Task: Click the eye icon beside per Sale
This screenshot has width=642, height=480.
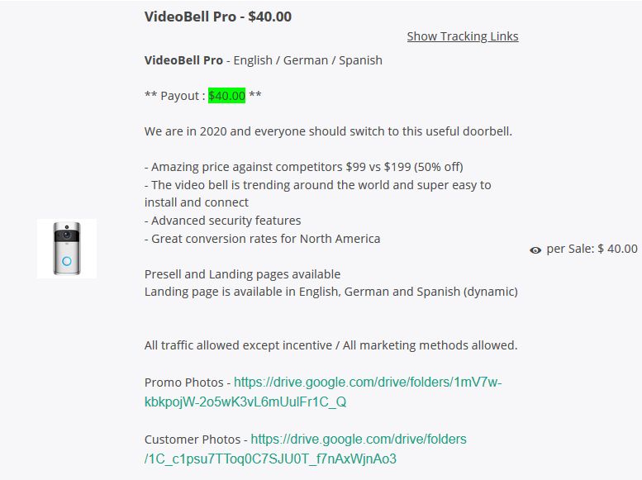Action: [x=535, y=250]
